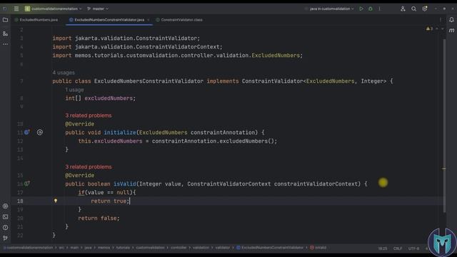Click 'implements' keyword in class declaration

coord(223,81)
